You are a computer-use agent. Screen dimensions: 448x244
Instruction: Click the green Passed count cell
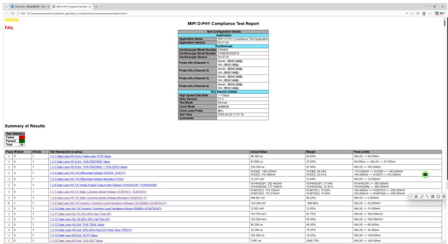[22, 141]
